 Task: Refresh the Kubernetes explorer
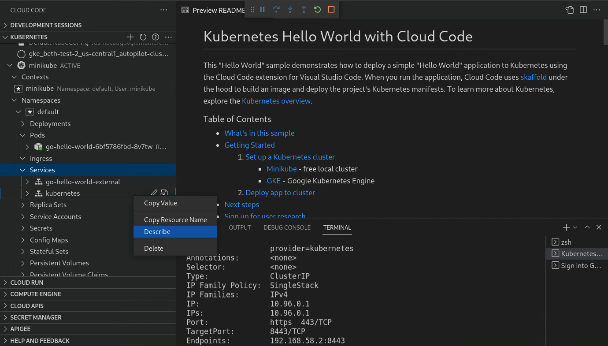point(142,37)
